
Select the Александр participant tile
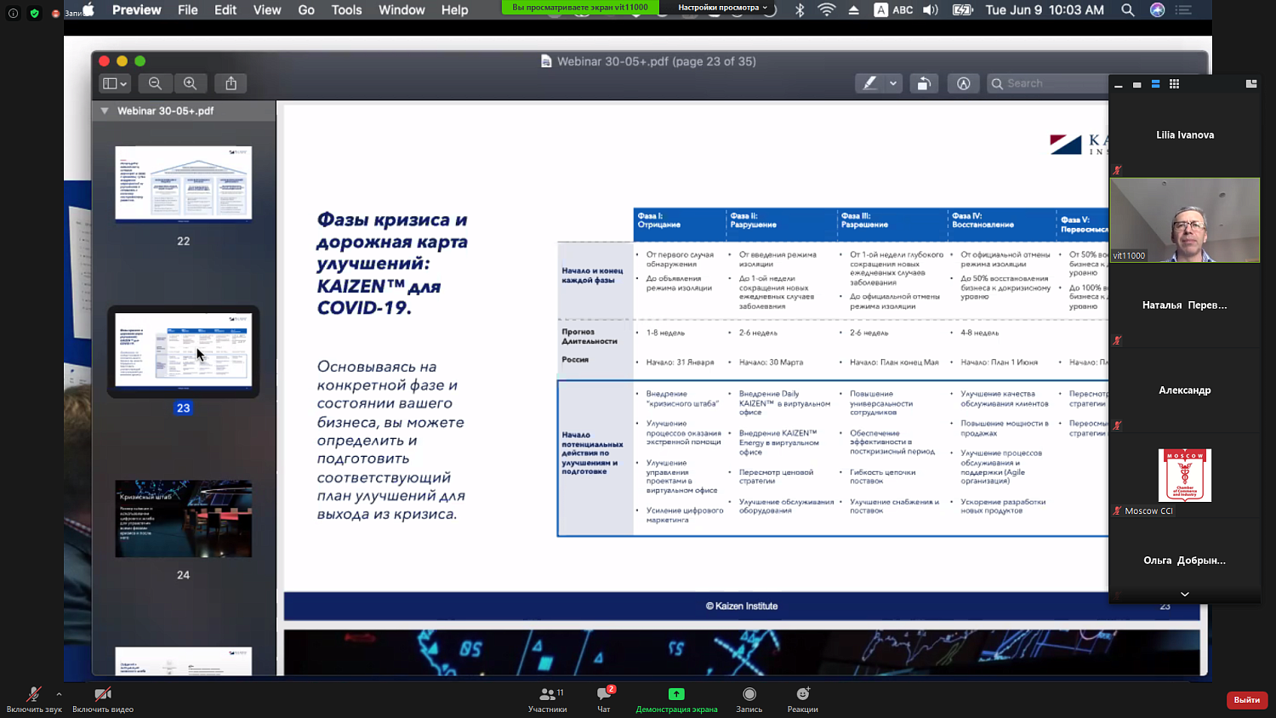click(1185, 390)
